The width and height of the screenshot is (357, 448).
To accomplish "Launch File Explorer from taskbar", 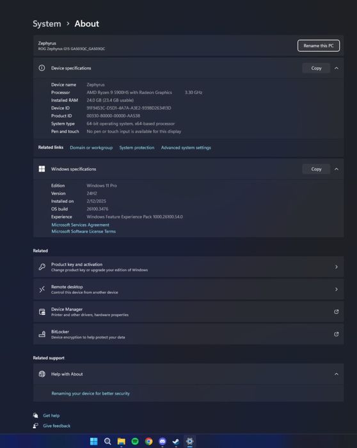I will [x=122, y=441].
